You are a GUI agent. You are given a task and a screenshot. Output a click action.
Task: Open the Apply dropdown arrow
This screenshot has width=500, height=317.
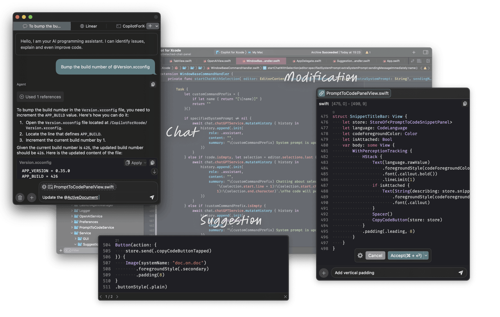tap(145, 163)
